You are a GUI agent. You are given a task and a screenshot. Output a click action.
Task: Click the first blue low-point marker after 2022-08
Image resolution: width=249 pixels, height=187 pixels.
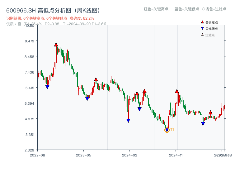click(48, 87)
